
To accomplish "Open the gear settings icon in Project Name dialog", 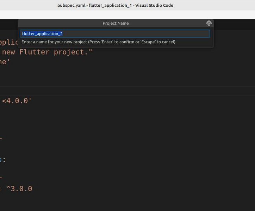I will tap(209, 23).
